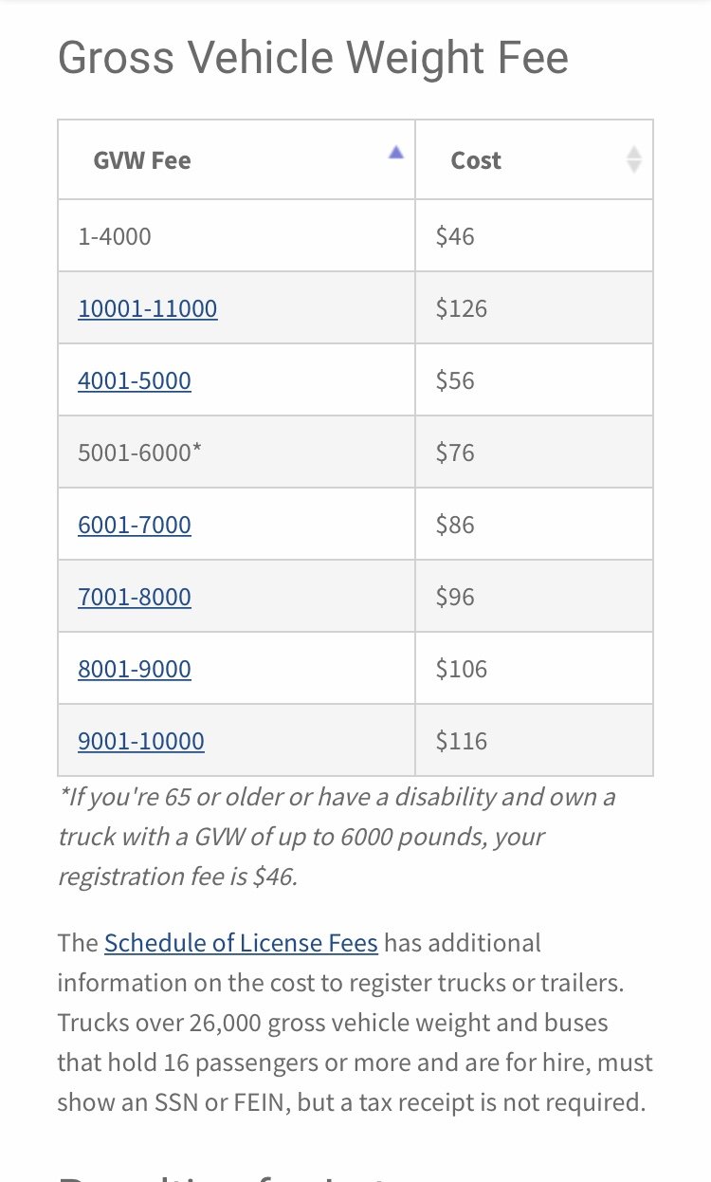711x1182 pixels.
Task: Select the 7001-8000 weight link
Action: (135, 597)
